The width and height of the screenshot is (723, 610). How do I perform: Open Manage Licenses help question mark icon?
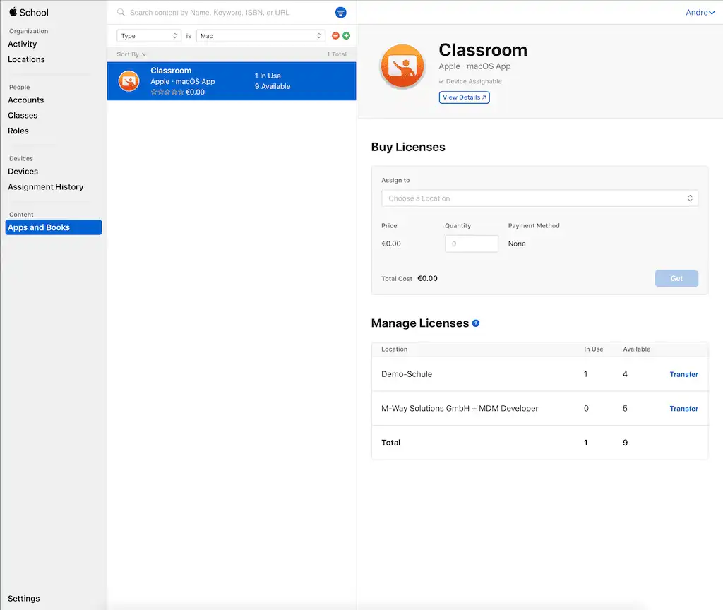pyautogui.click(x=476, y=323)
